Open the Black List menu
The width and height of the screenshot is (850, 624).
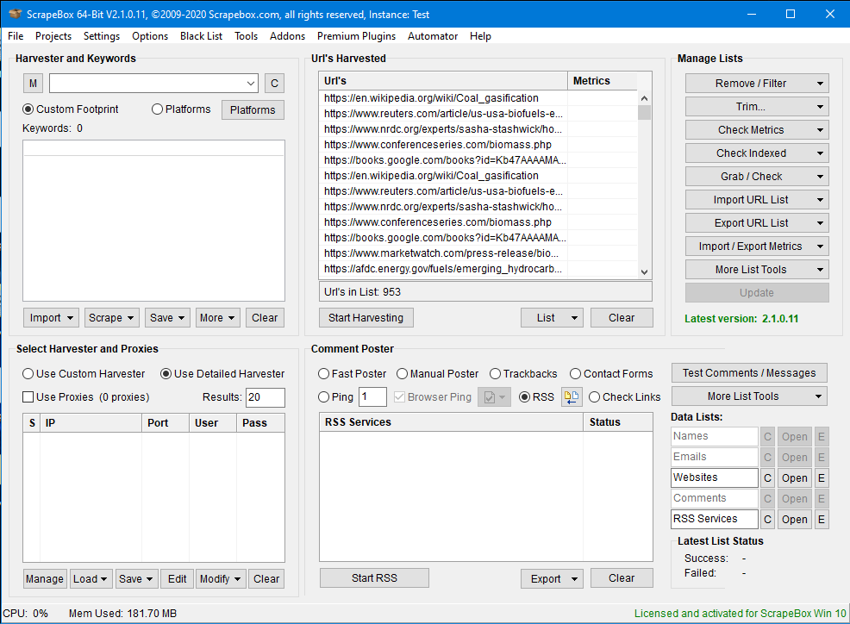click(x=201, y=36)
